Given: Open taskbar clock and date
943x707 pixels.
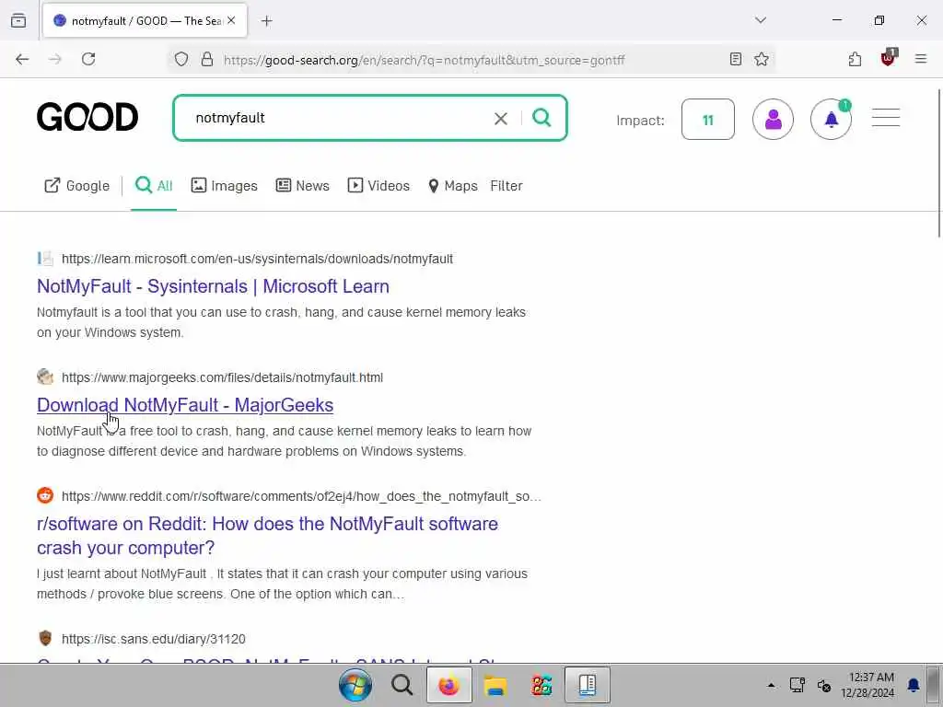Looking at the screenshot, I should pos(867,685).
